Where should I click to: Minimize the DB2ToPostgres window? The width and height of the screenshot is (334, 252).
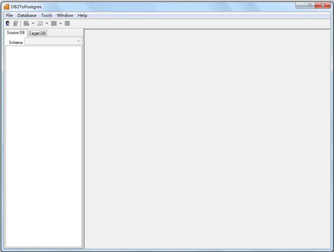[x=301, y=5]
